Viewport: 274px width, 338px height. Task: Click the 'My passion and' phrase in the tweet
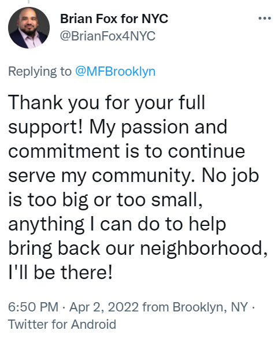coord(158,127)
